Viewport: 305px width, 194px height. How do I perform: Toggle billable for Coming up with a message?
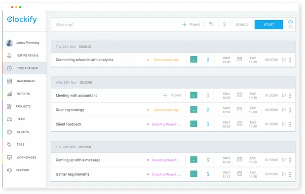[x=208, y=160]
